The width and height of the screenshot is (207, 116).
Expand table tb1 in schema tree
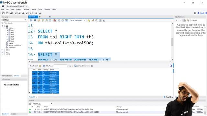(x=7, y=30)
